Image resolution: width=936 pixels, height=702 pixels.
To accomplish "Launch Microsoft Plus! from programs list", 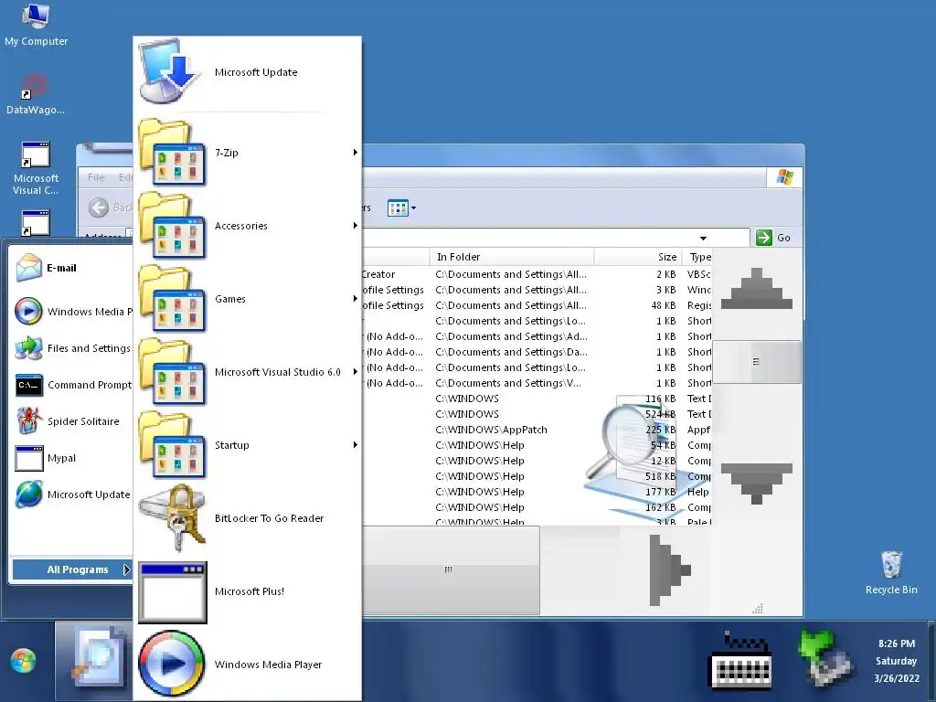I will point(247,591).
